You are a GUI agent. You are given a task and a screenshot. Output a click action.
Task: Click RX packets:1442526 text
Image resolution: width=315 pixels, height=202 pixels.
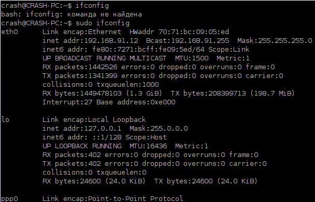(80, 67)
